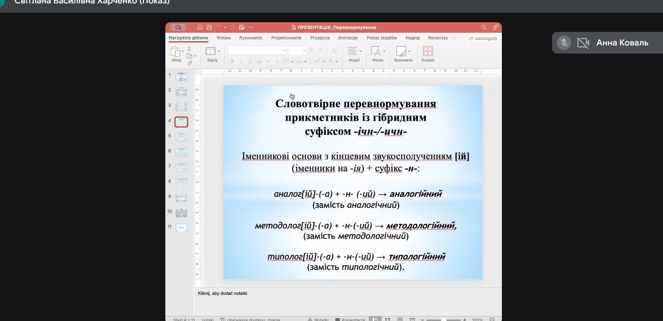This screenshot has width=663, height=321.
Task: Click the Udostępnij share button
Action: (483, 39)
